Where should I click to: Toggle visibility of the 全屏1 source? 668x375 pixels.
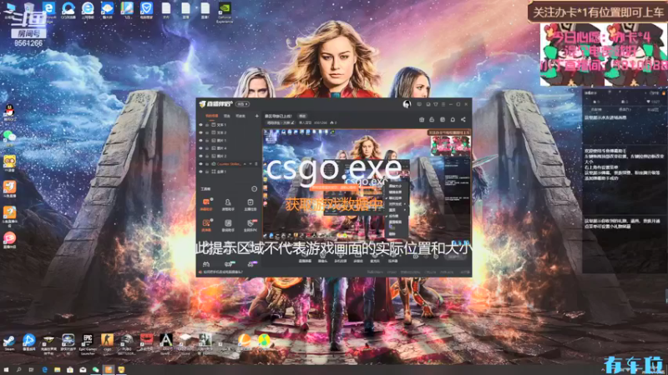click(200, 172)
